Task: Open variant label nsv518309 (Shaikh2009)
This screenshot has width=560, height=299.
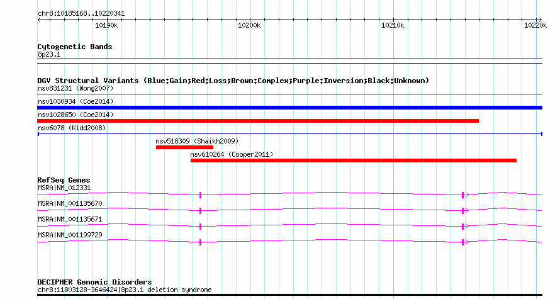Action: coord(197,141)
